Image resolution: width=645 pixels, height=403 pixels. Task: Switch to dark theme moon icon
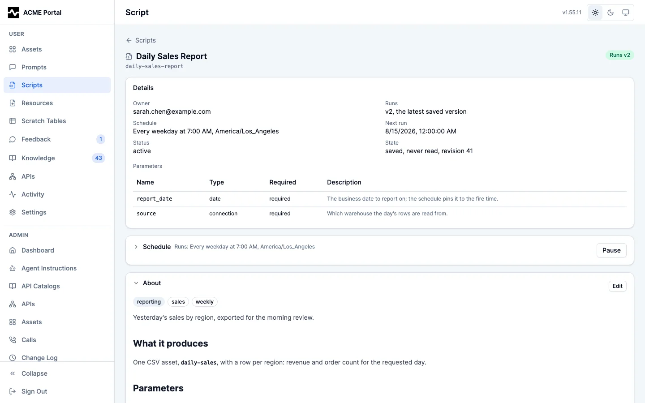[611, 13]
